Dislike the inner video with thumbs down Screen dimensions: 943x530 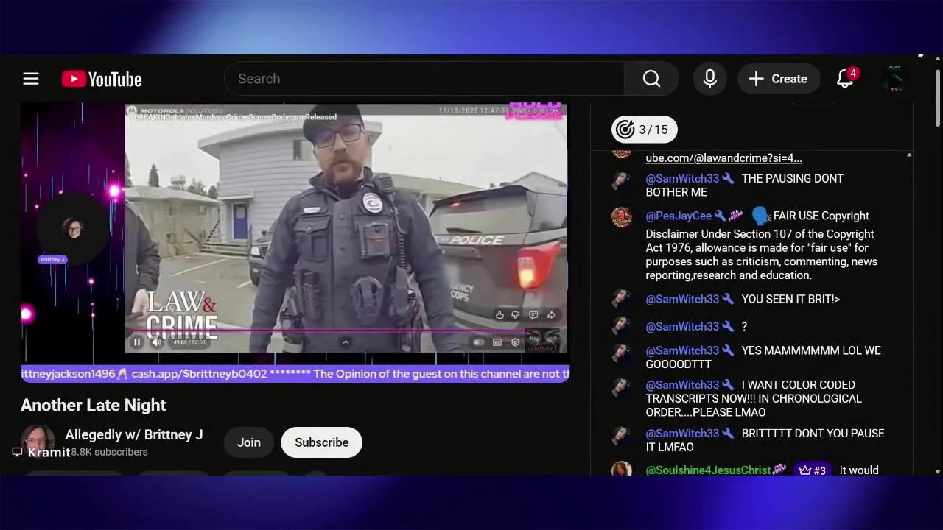516,315
